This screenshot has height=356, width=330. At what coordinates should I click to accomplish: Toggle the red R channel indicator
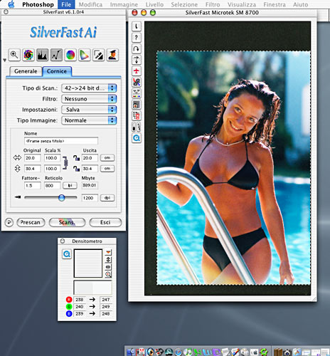[x=69, y=300]
